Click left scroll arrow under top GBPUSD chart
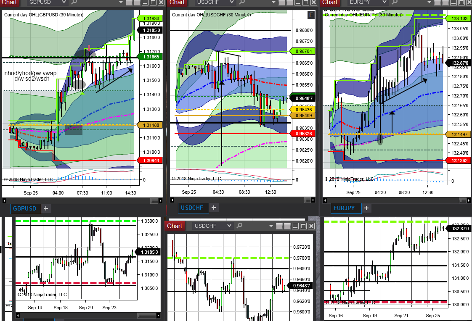Image resolution: width=472 pixels, height=321 pixels. (x=4, y=201)
